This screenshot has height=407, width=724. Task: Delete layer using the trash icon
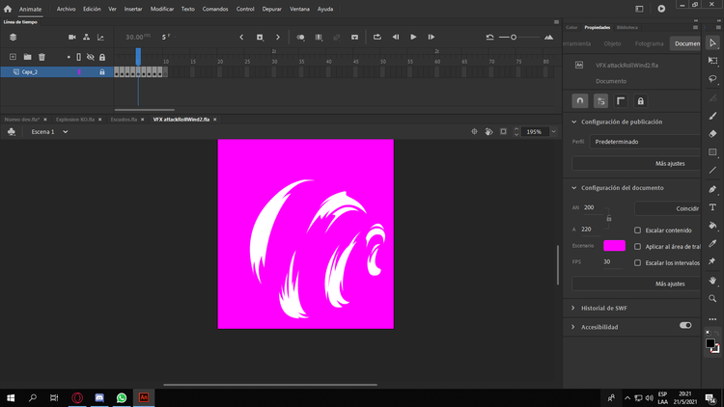pyautogui.click(x=42, y=57)
